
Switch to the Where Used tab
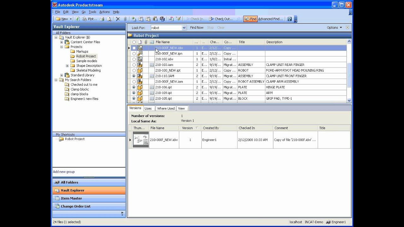coord(166,108)
